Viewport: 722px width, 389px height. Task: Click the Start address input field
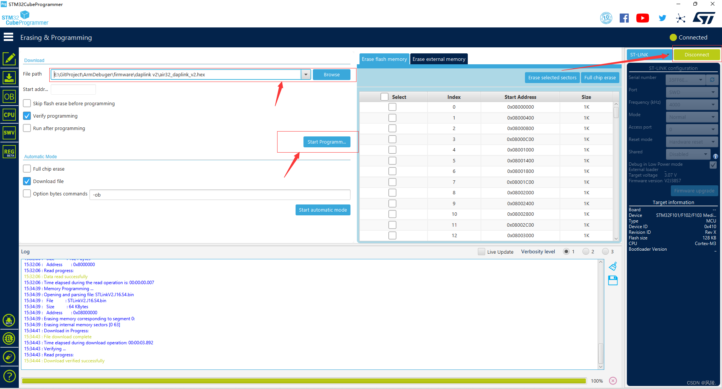pyautogui.click(x=73, y=89)
